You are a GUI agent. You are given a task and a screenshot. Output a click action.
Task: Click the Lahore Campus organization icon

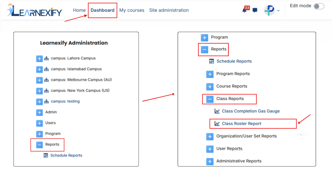pyautogui.click(x=46, y=58)
